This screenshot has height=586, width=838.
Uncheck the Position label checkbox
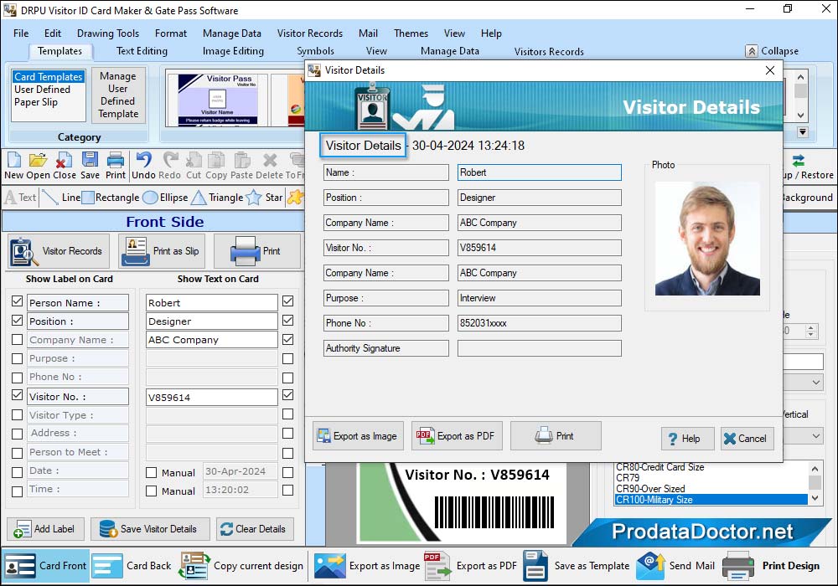pyautogui.click(x=17, y=321)
